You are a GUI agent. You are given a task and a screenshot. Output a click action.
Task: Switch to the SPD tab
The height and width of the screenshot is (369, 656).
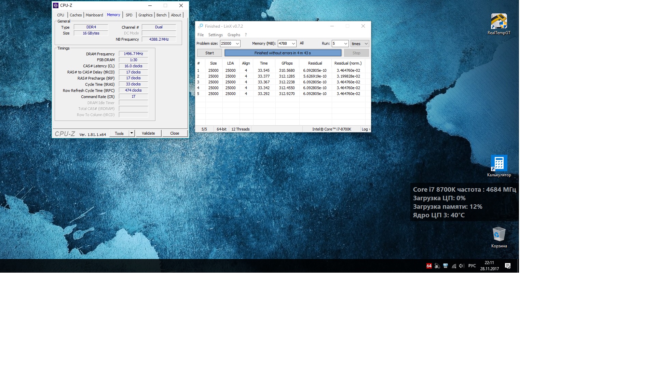pos(129,15)
